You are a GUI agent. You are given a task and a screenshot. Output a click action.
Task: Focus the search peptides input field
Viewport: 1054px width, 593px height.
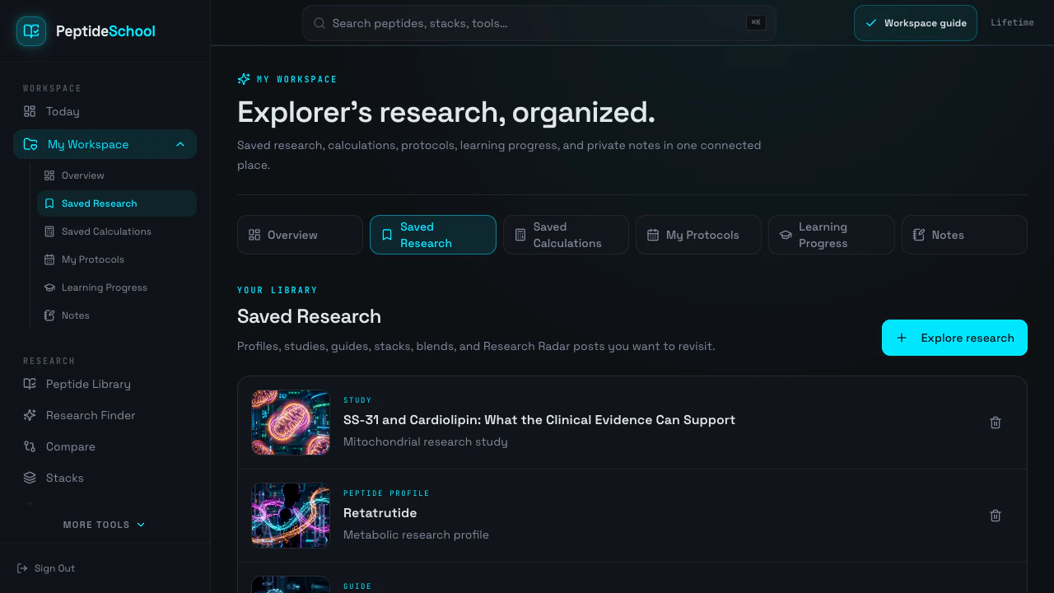point(539,23)
